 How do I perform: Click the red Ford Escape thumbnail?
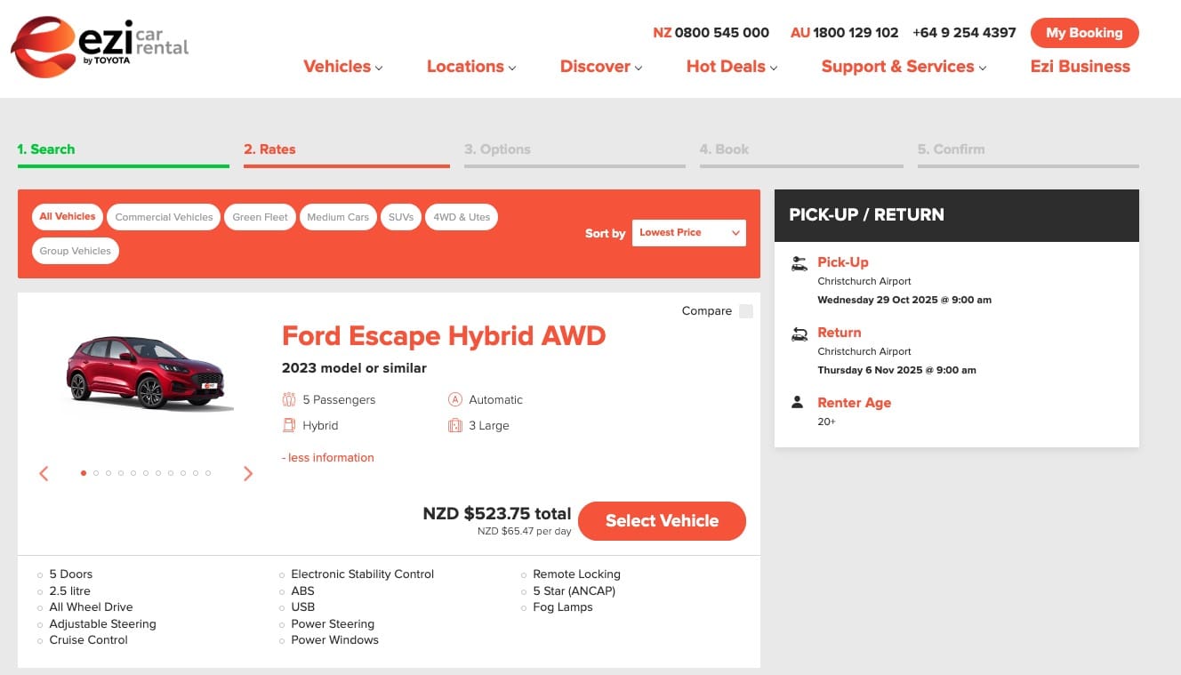coord(145,374)
